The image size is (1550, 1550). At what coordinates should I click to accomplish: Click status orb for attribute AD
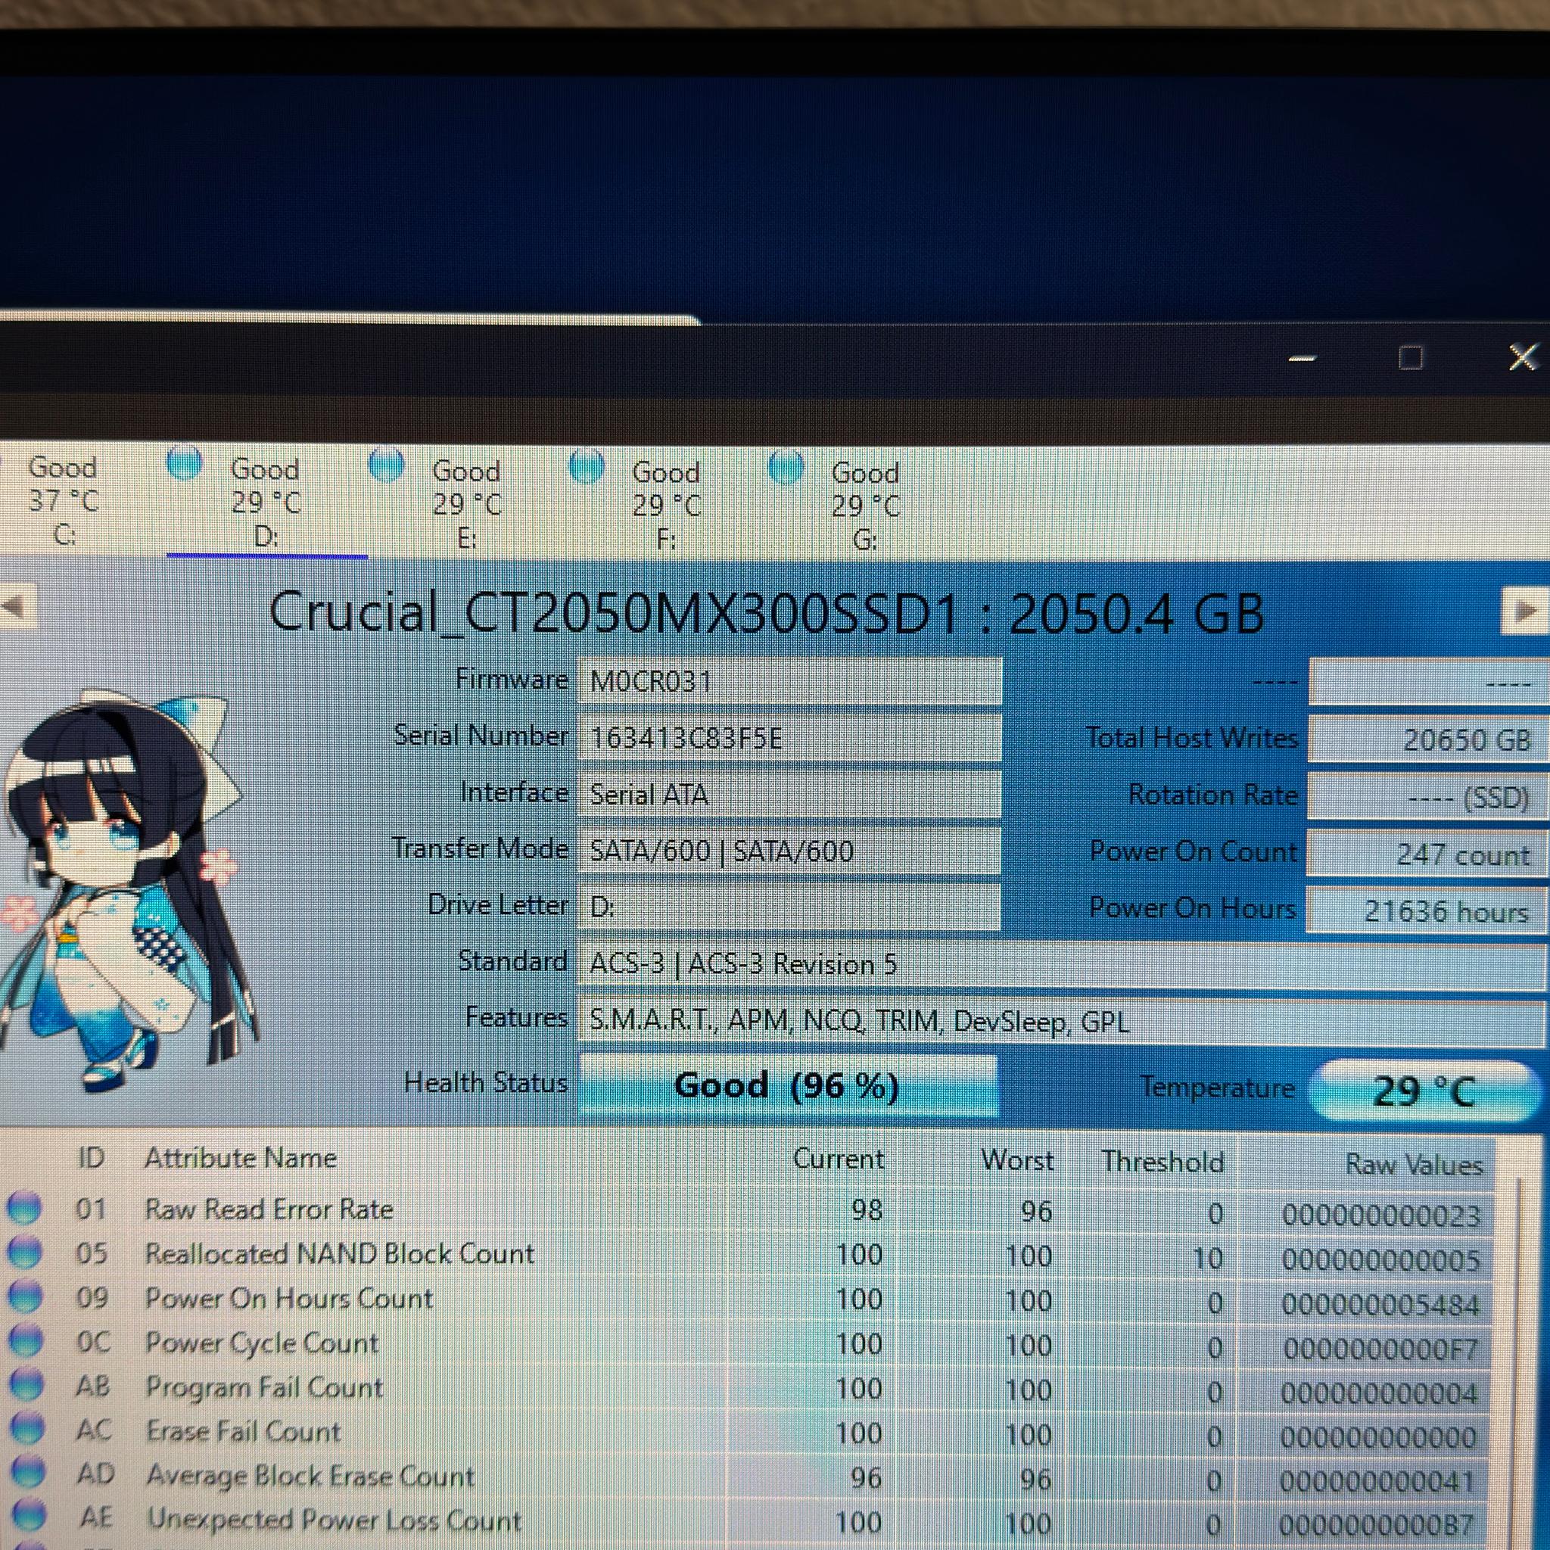pos(28,1471)
